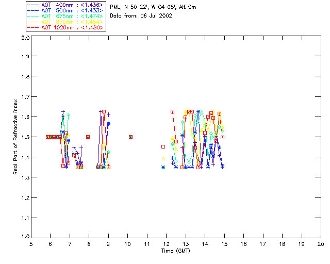Image resolution: width=330 pixels, height=264 pixels.
Task: Click the yellow triangle marker just before time 12
Action: (x=163, y=158)
